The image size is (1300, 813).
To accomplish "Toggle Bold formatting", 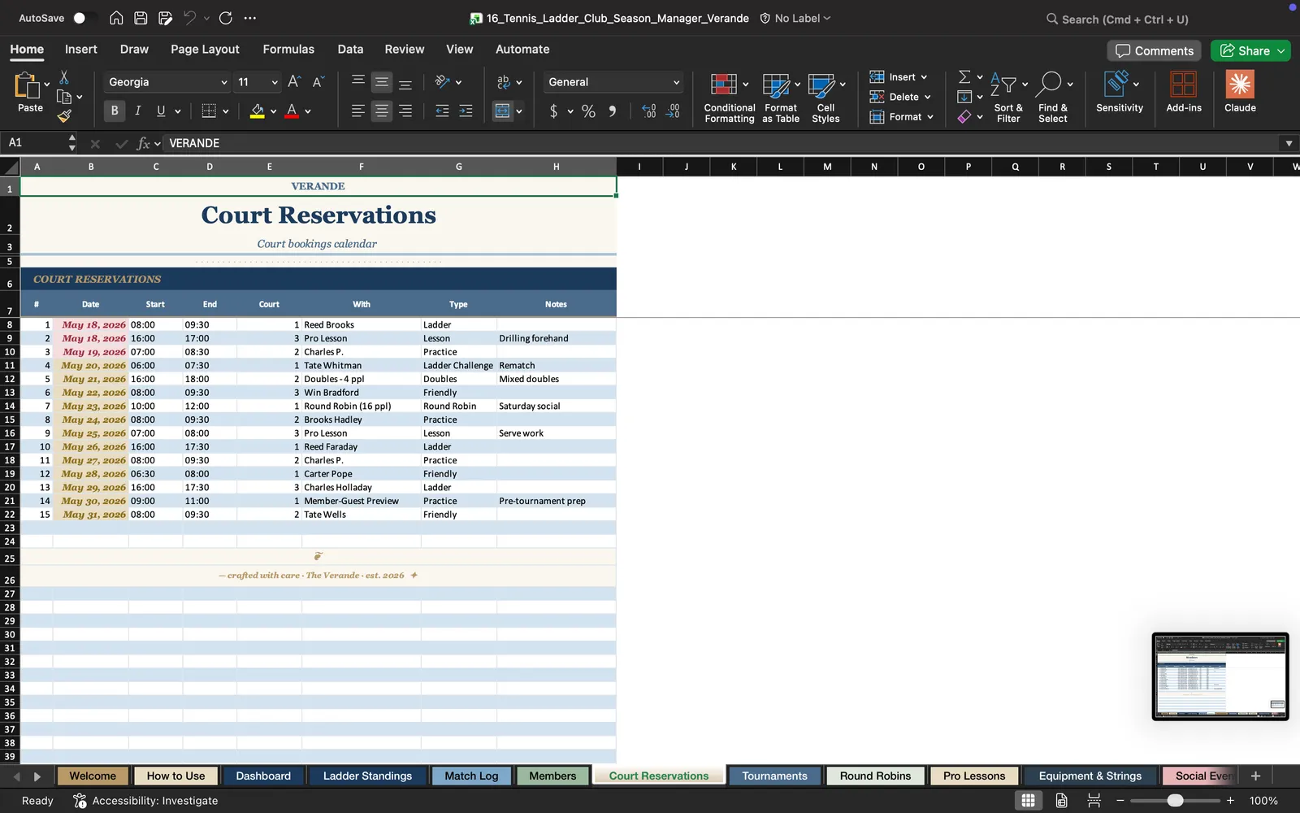I will coord(115,111).
